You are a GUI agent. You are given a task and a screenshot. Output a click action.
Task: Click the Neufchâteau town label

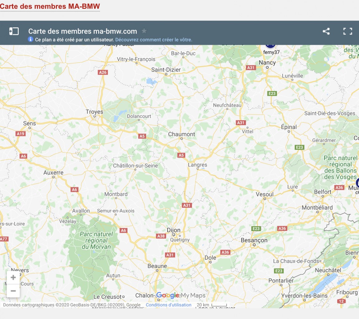tap(227, 105)
